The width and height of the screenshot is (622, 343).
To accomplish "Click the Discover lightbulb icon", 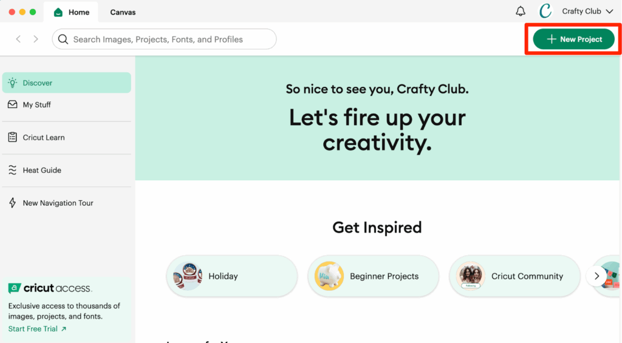I will 12,83.
